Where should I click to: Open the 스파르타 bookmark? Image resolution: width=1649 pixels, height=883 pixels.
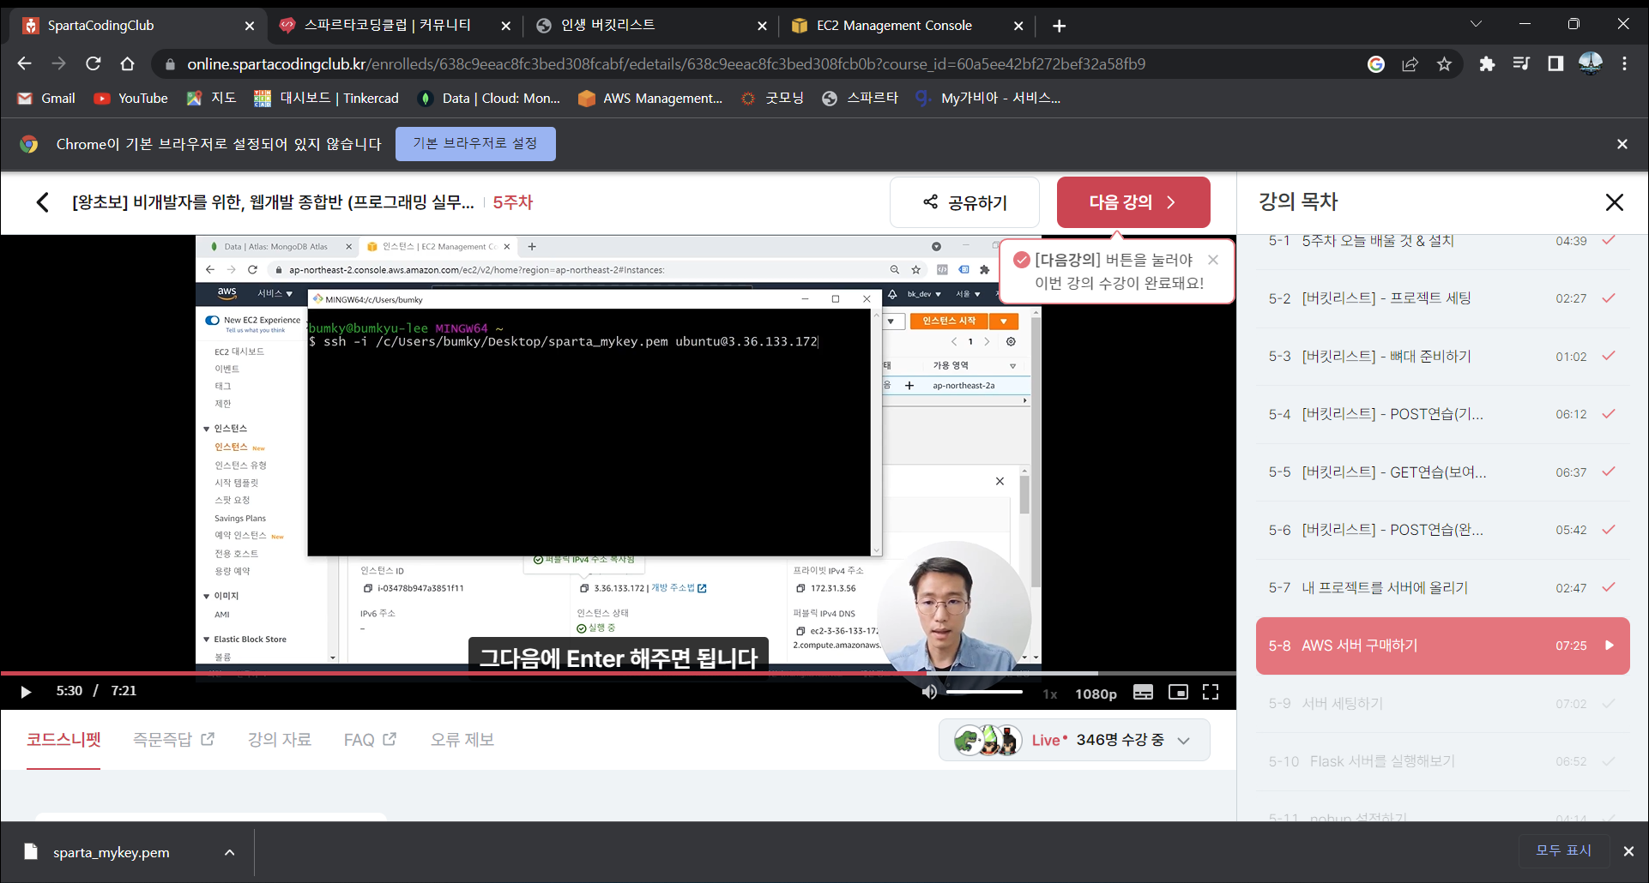tap(861, 98)
